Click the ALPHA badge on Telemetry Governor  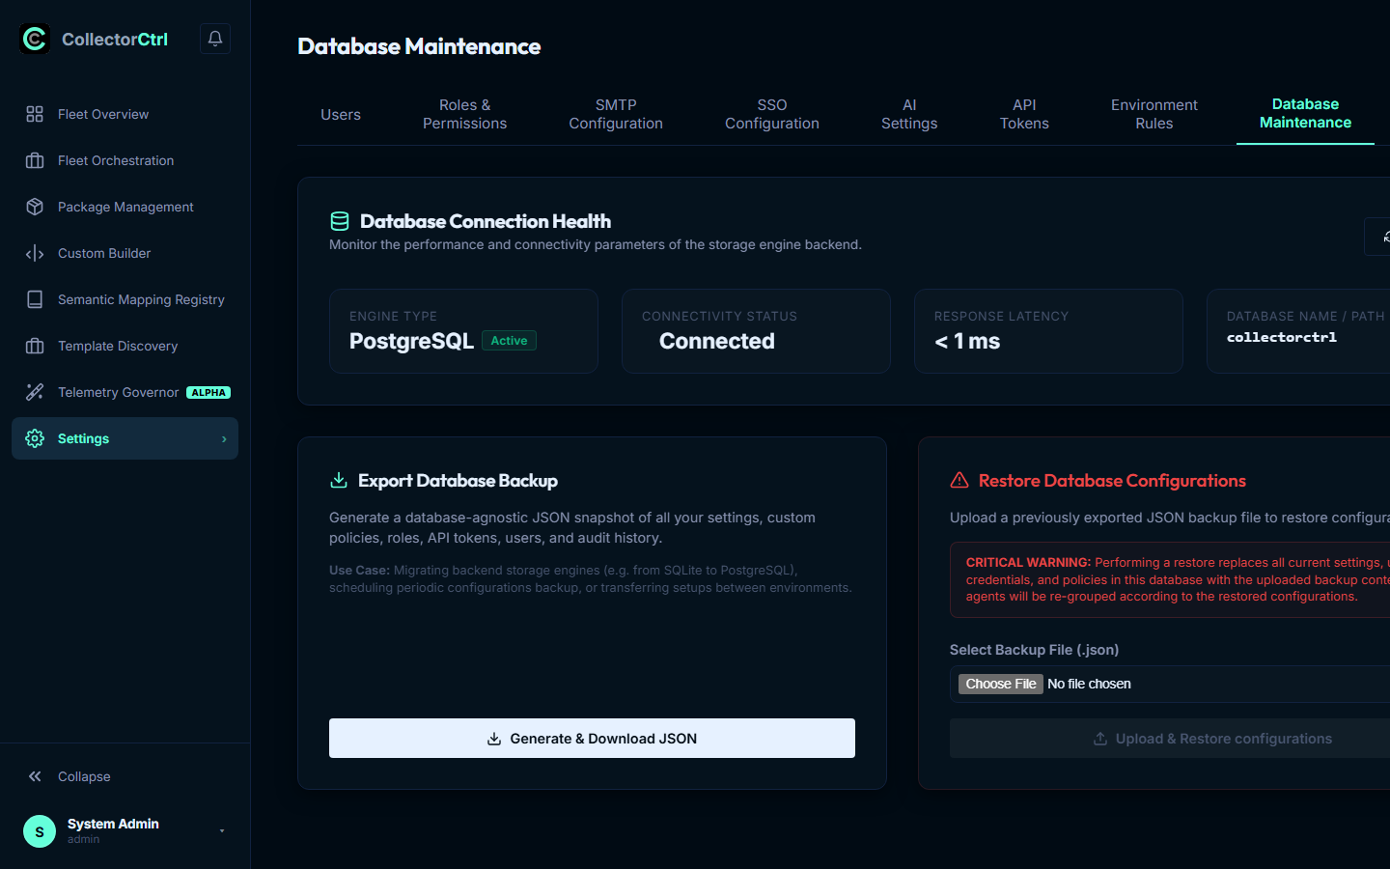[x=208, y=393]
